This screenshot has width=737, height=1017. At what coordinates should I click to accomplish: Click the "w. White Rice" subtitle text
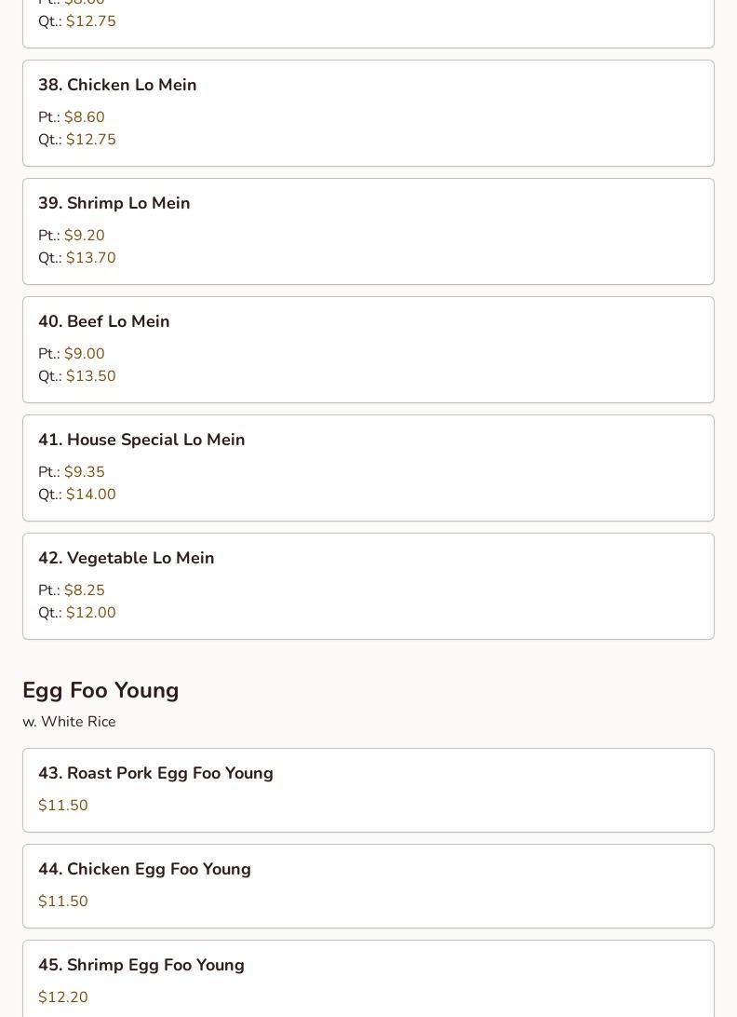[x=69, y=722]
